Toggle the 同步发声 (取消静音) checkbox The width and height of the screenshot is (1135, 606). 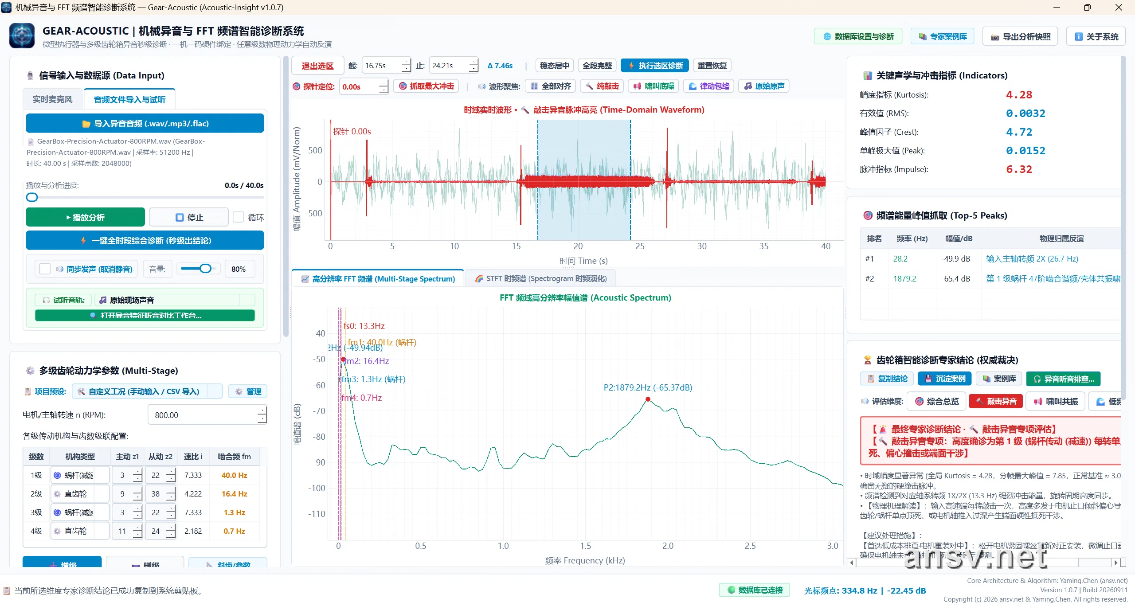pyautogui.click(x=45, y=269)
